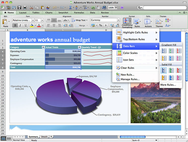Toggle top vertical alignment

pyautogui.click(x=49, y=20)
